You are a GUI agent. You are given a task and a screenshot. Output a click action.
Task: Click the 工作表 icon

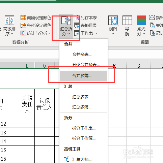tap(77, 33)
